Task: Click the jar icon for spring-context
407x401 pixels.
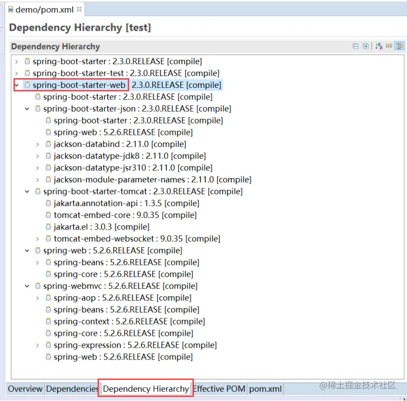Action: click(x=48, y=321)
